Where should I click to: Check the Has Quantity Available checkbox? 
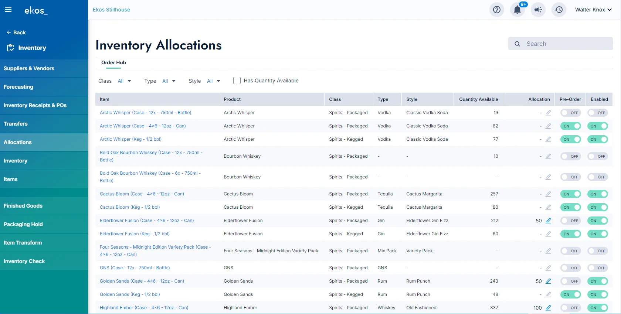[237, 81]
